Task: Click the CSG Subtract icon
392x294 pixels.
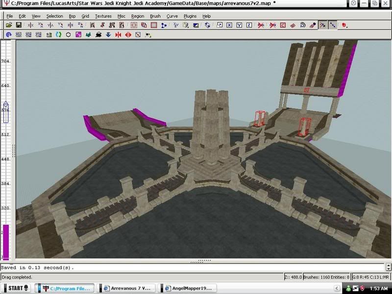Action: pos(144,25)
